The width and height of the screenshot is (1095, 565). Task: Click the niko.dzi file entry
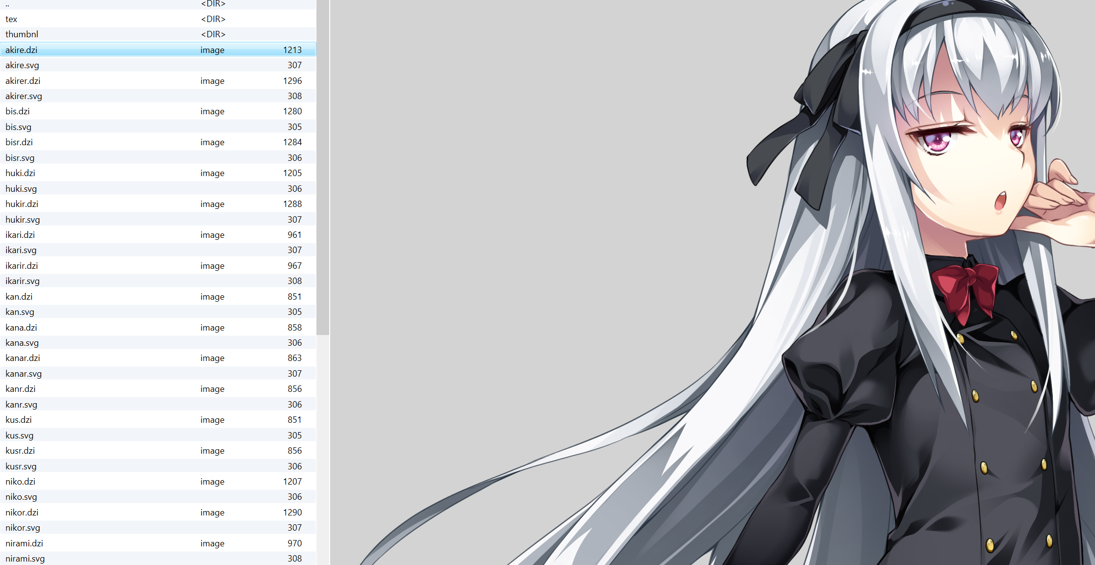(21, 482)
